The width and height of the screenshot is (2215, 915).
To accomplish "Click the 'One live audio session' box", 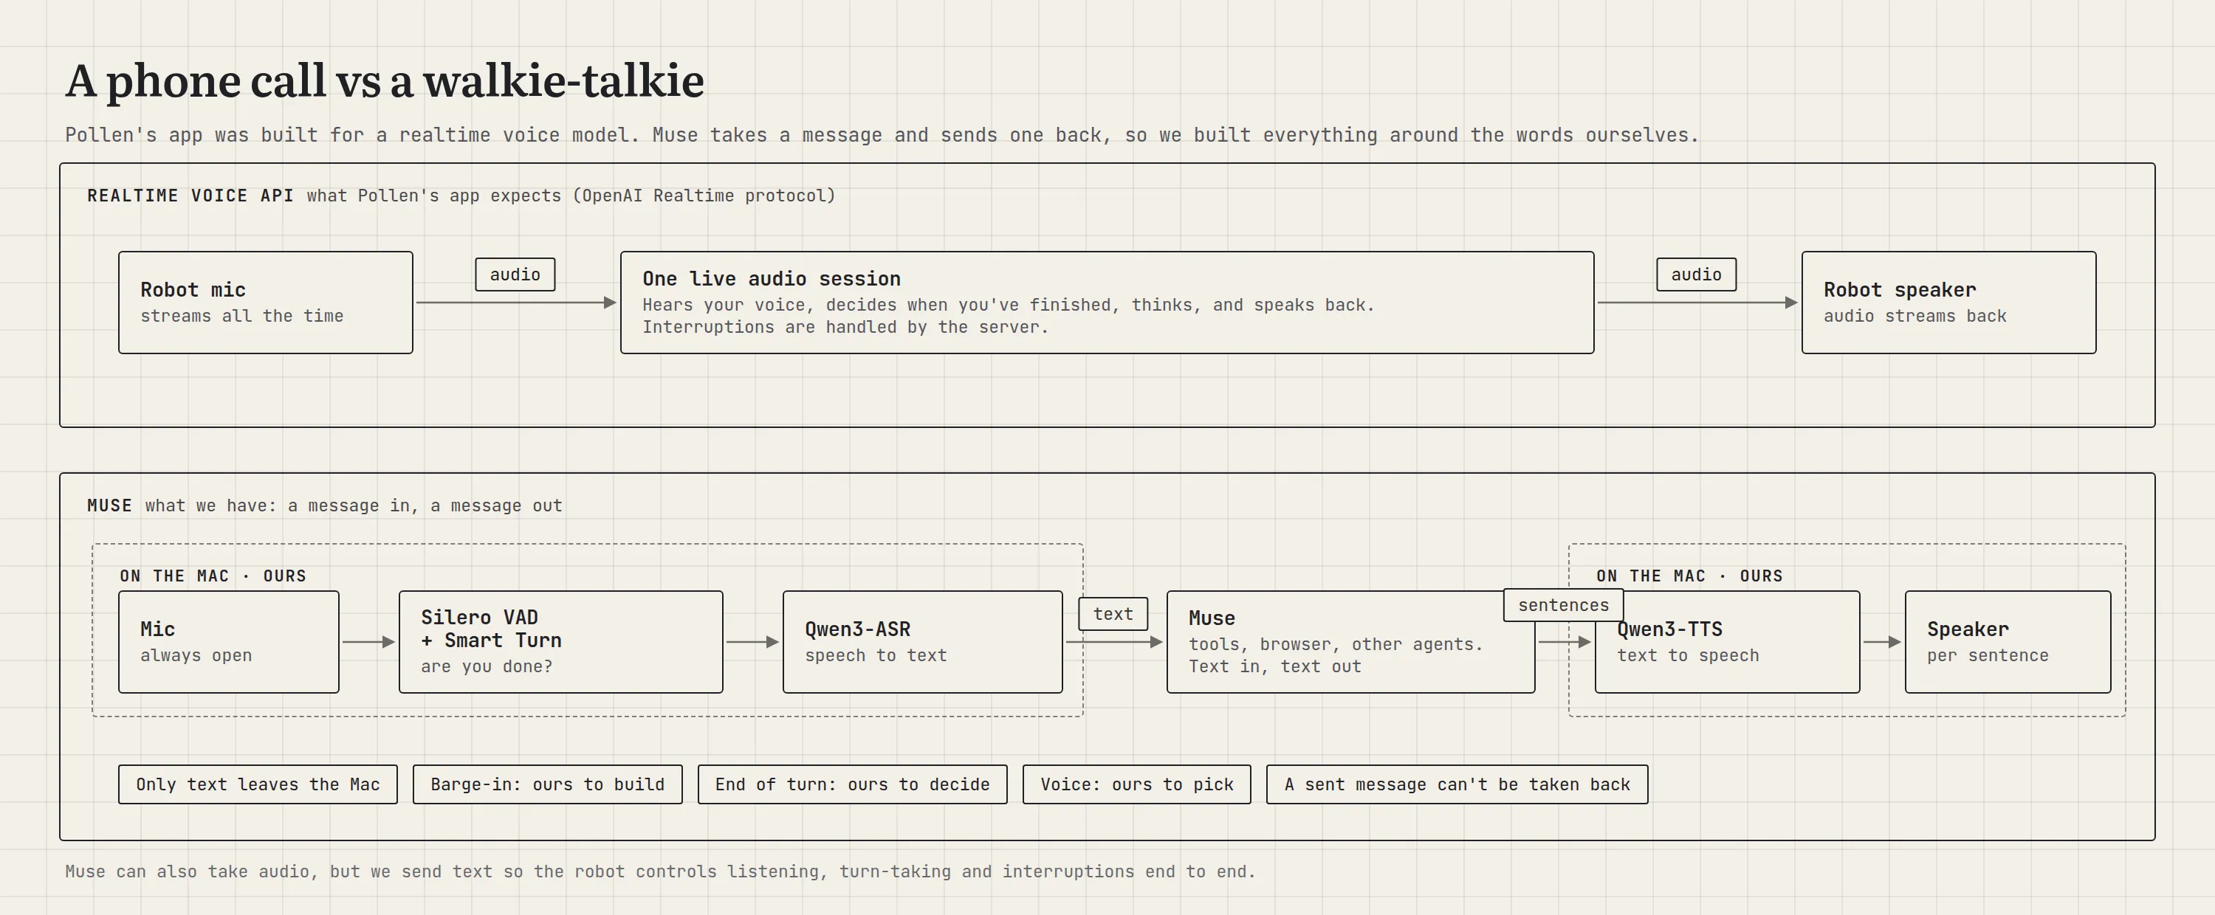I will click(x=1107, y=303).
